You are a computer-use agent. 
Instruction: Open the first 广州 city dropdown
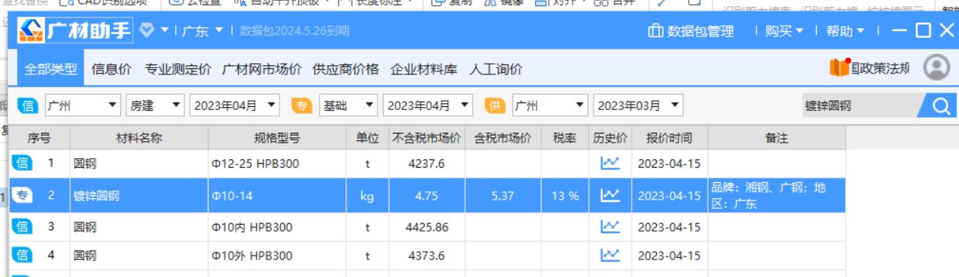(x=82, y=105)
